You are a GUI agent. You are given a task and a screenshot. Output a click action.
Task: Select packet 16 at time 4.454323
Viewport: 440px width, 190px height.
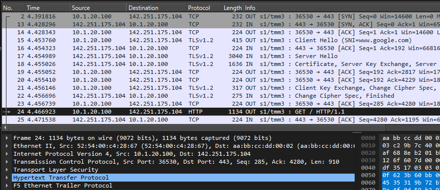[x=221, y=48]
